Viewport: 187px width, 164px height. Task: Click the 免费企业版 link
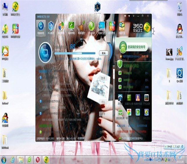(x=121, y=126)
